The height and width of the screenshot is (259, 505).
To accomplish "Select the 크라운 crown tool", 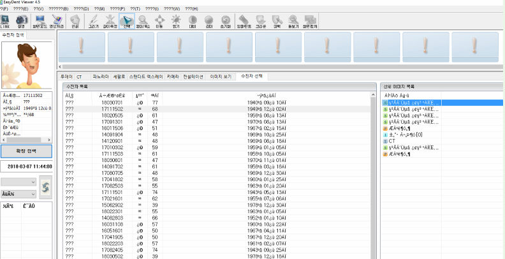I will (x=261, y=22).
